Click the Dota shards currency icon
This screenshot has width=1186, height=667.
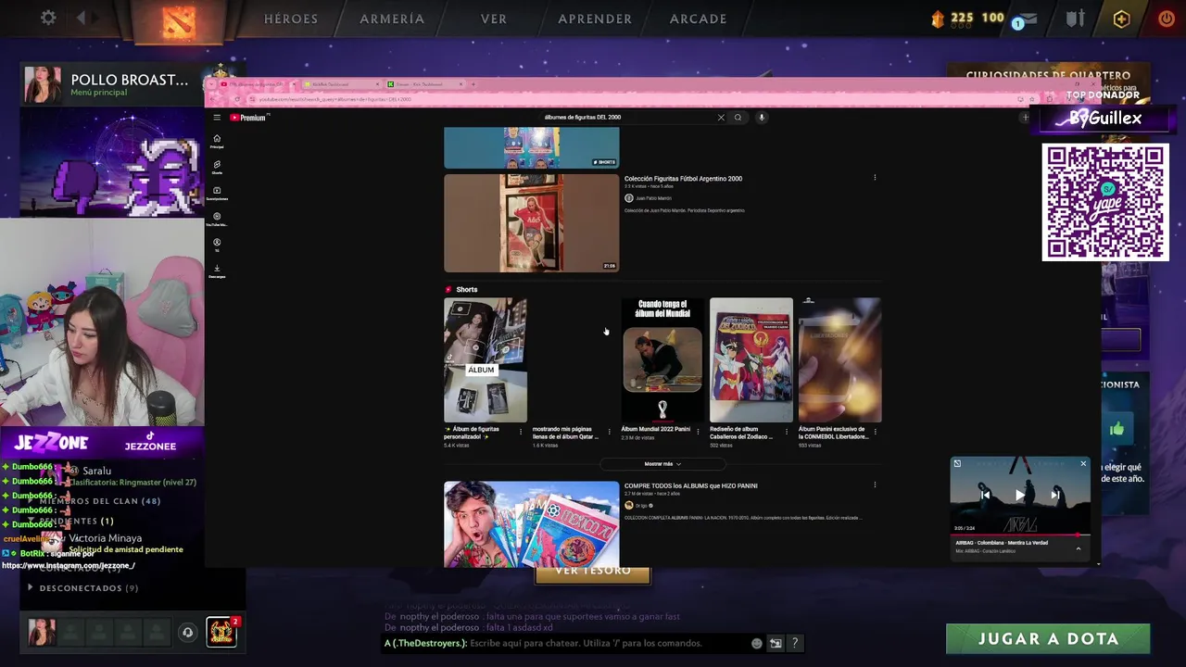938,19
